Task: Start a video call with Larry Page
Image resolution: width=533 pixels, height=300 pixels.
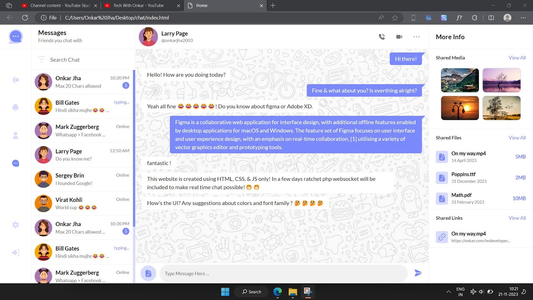Action: click(x=399, y=37)
